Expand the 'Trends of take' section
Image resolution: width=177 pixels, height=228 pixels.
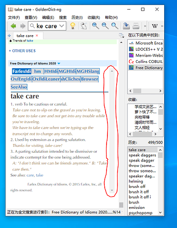[x=11, y=41]
